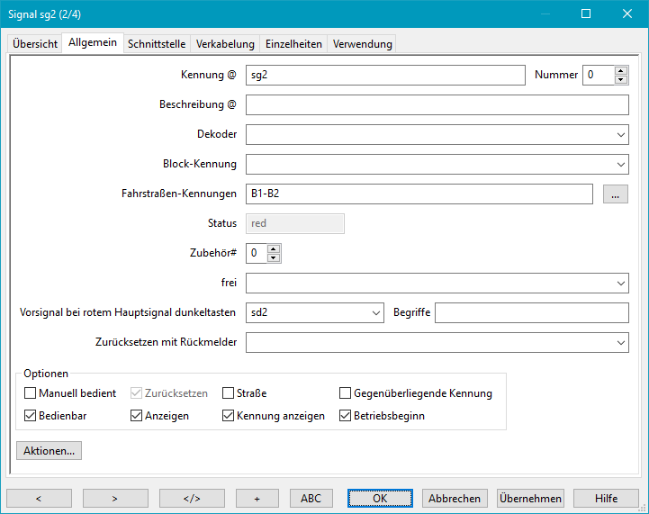Expand the Dekoder dropdown
The height and width of the screenshot is (514, 649).
click(x=621, y=135)
